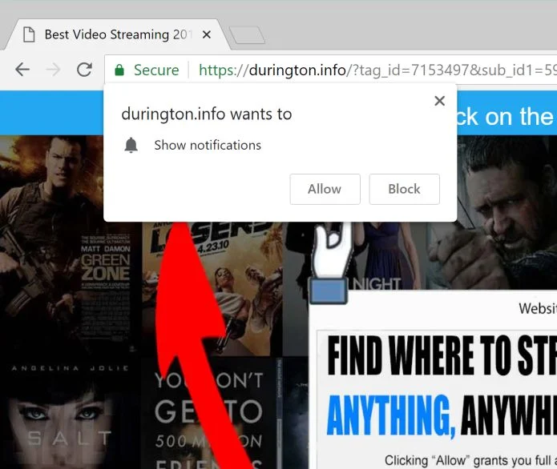This screenshot has height=469, width=557.
Task: Click the 'durington.info wants to' heading
Action: pyautogui.click(x=207, y=114)
